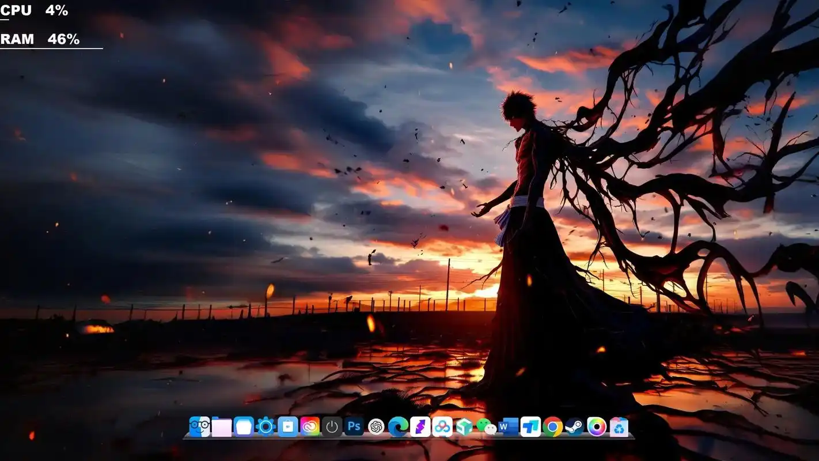
Task: Open the blue T-shaped app icon
Action: point(530,427)
